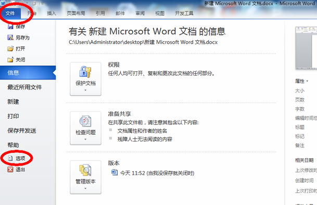Open the File (文件) tab
The width and height of the screenshot is (317, 205).
click(x=10, y=14)
